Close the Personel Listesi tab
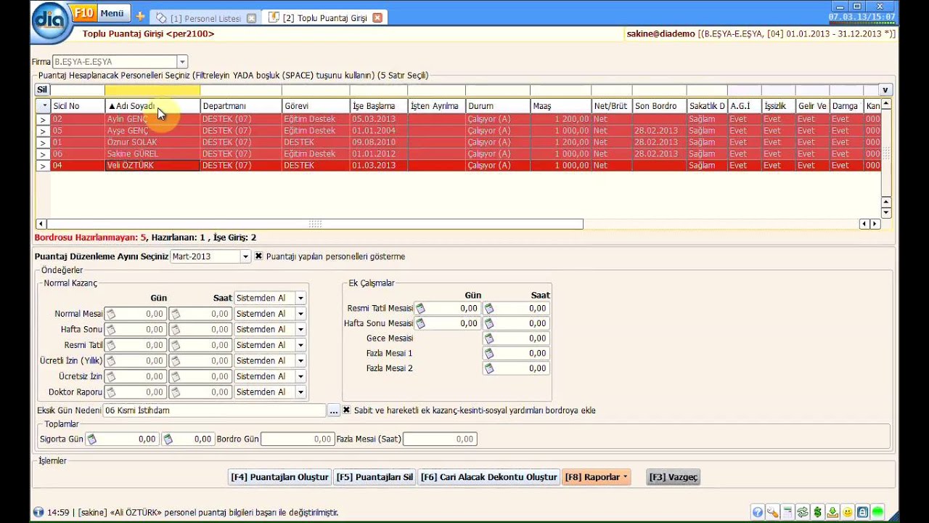This screenshot has width=929, height=523. tap(251, 18)
